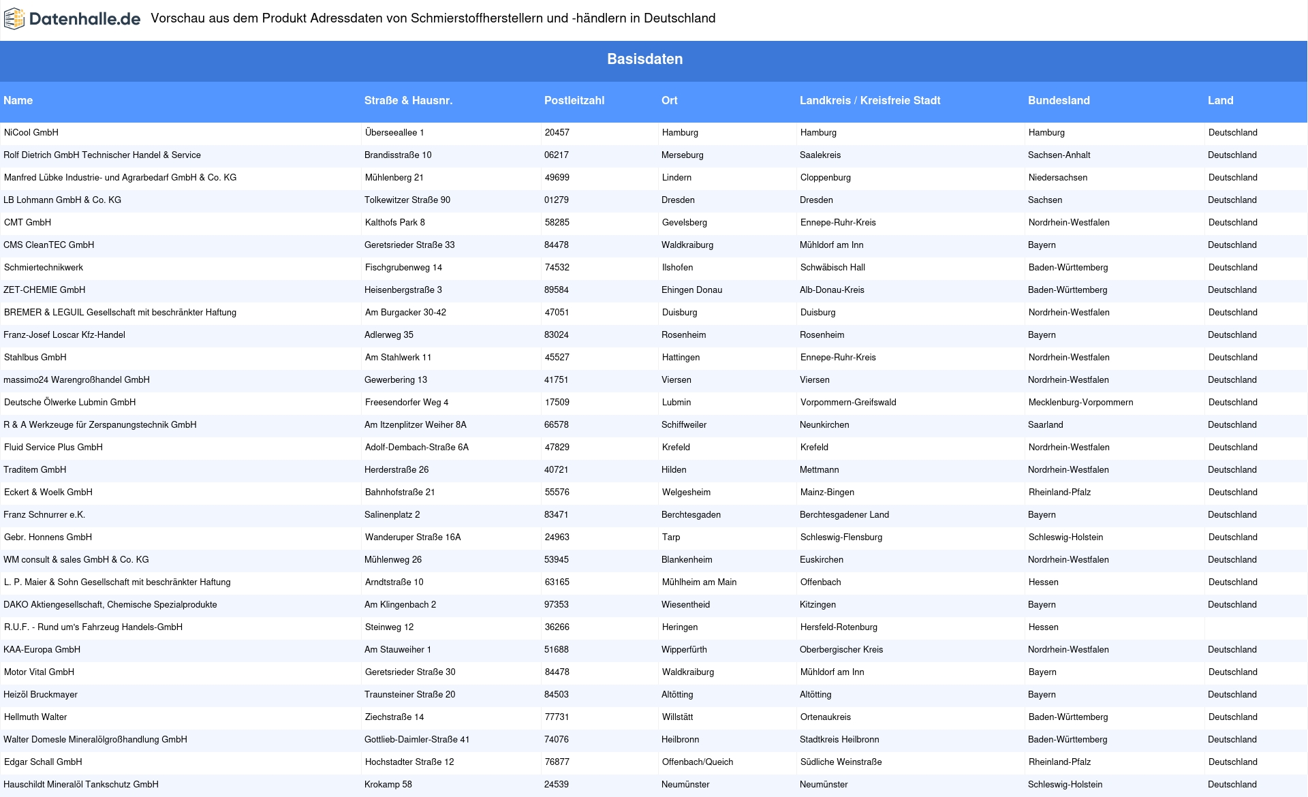Viewport: 1308px width, 797px height.
Task: Click the Berchtesgadener Land district cell
Action: point(844,515)
